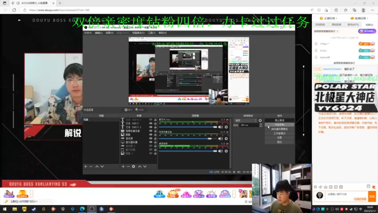Add a new scene with plus icon
This screenshot has height=213, width=378.
[86, 167]
